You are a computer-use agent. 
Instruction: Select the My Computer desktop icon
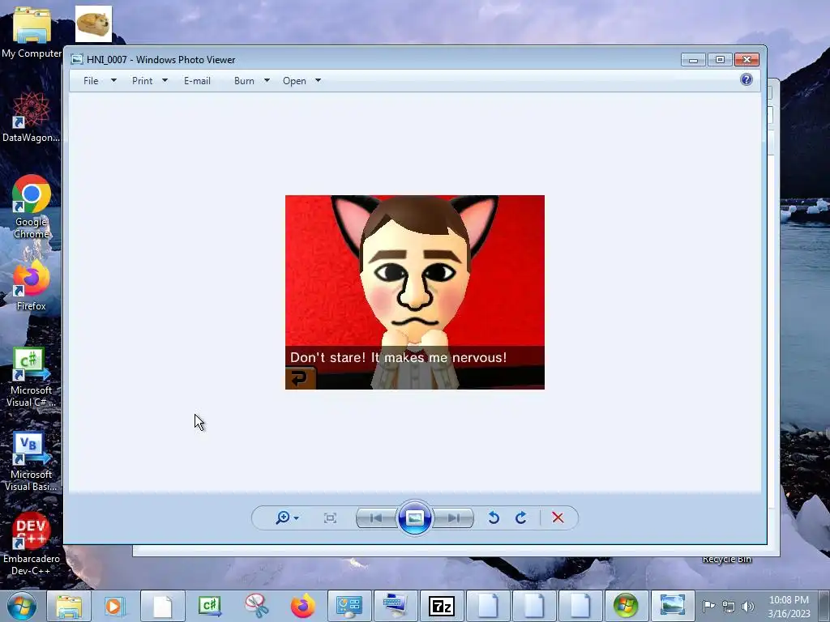point(32,32)
